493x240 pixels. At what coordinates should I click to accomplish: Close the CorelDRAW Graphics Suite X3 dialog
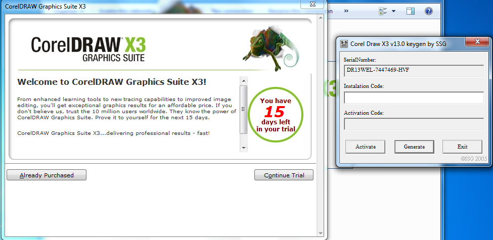[312, 4]
